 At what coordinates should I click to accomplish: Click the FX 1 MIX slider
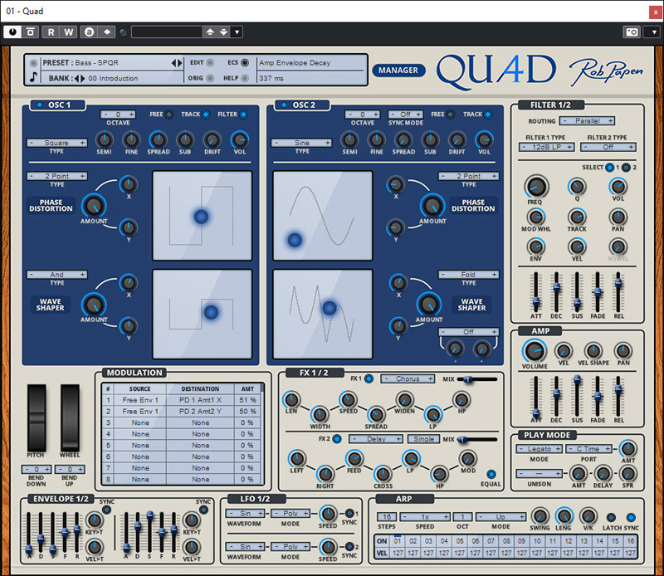[467, 379]
